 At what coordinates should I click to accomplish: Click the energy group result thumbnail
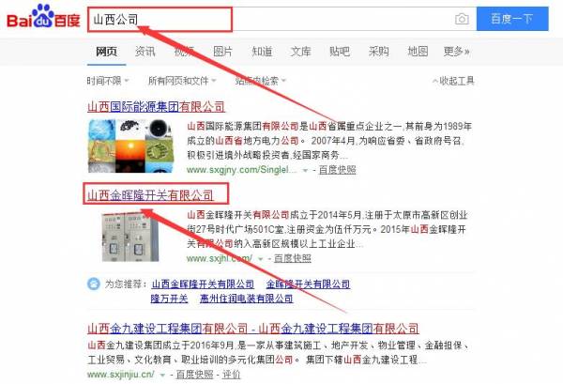coord(130,146)
